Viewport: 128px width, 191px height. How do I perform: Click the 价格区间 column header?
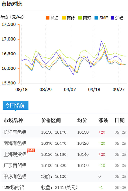tap(51, 120)
